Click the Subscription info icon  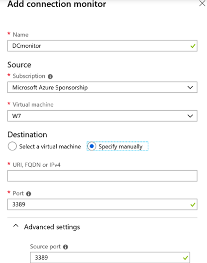50,76
